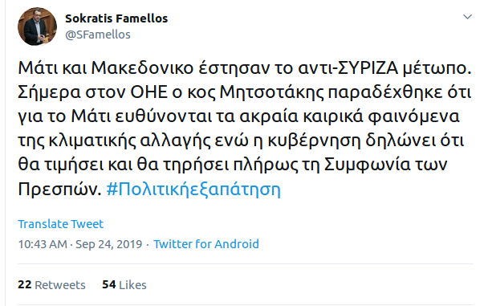Click the word Συμφωνία in the tweet
This screenshot has width=480, height=306.
click(368, 165)
